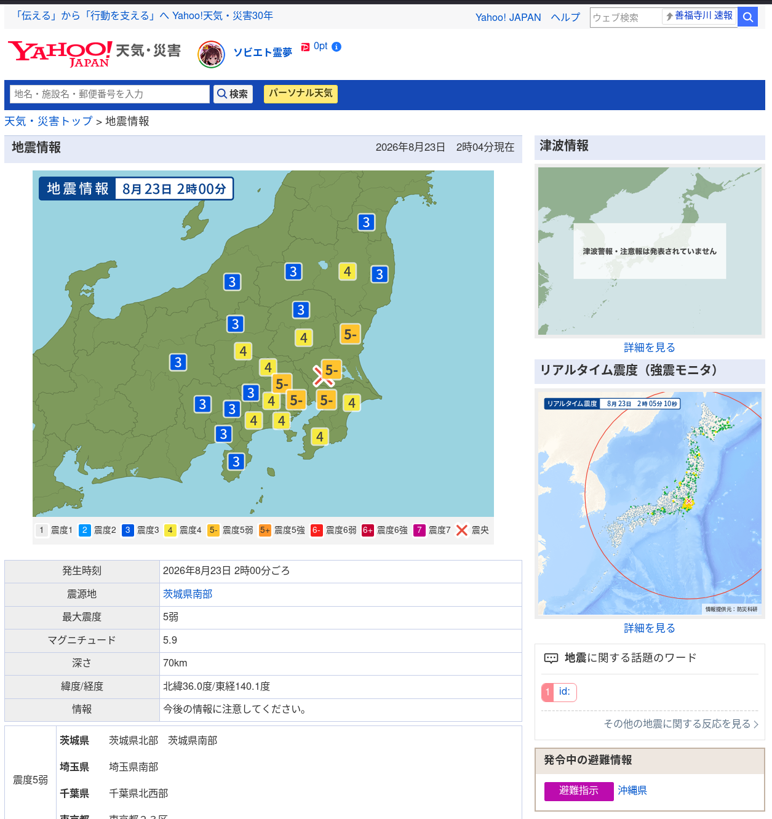View tsunami 詳細を見る link

650,348
